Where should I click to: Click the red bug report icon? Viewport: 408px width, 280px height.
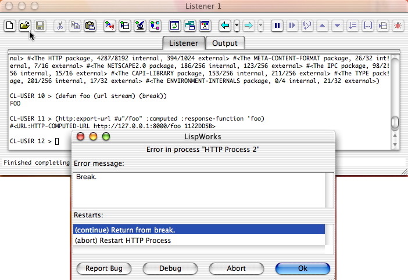click(398, 26)
